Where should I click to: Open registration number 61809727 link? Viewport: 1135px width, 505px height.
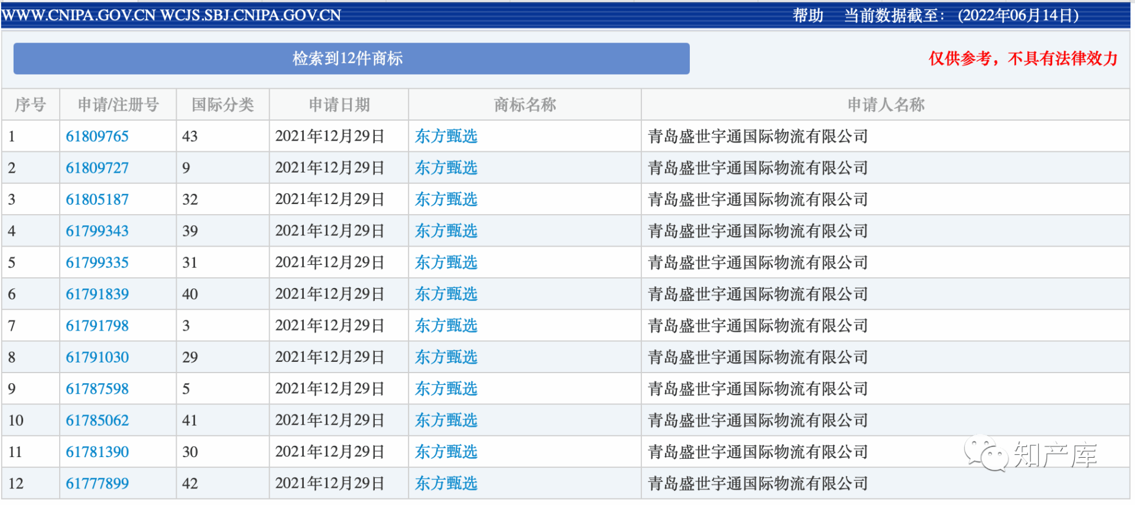click(x=97, y=168)
